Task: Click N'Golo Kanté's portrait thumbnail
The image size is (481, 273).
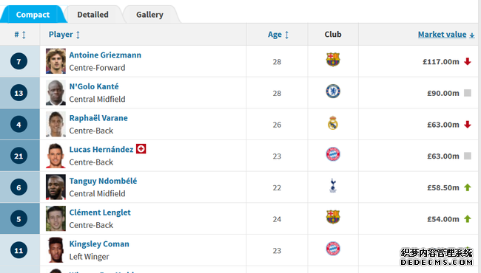Action: 55,93
